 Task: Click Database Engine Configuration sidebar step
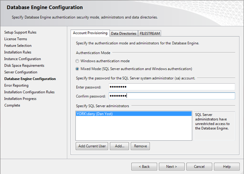[30, 79]
